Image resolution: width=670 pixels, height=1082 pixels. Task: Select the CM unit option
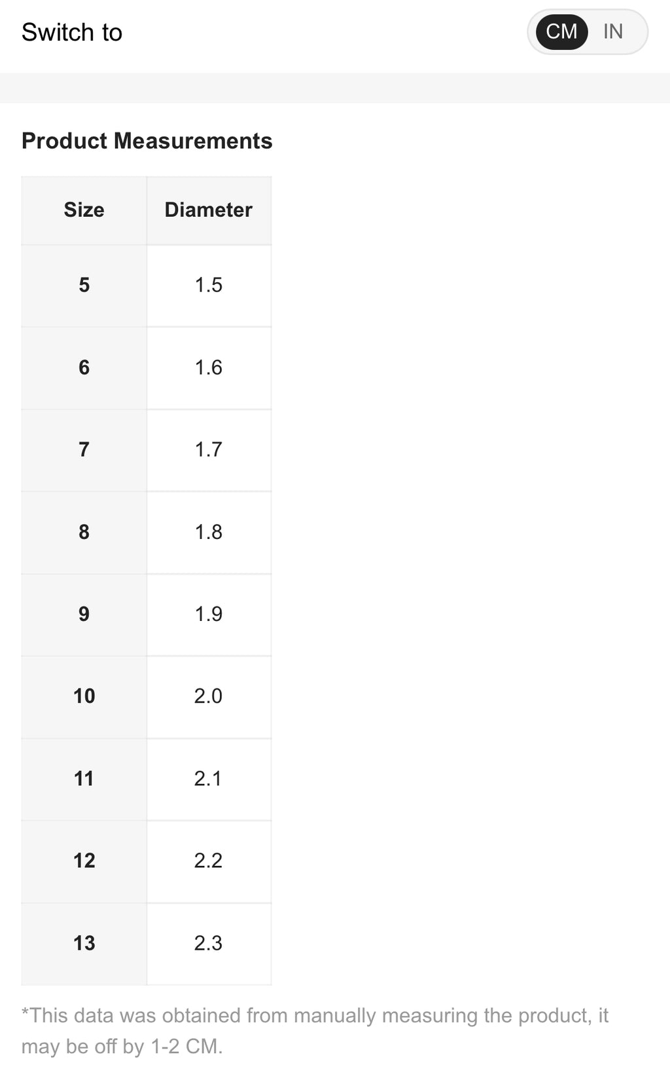pyautogui.click(x=561, y=31)
